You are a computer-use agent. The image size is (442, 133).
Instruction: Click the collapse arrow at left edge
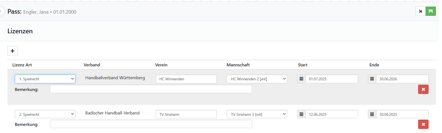point(1,11)
